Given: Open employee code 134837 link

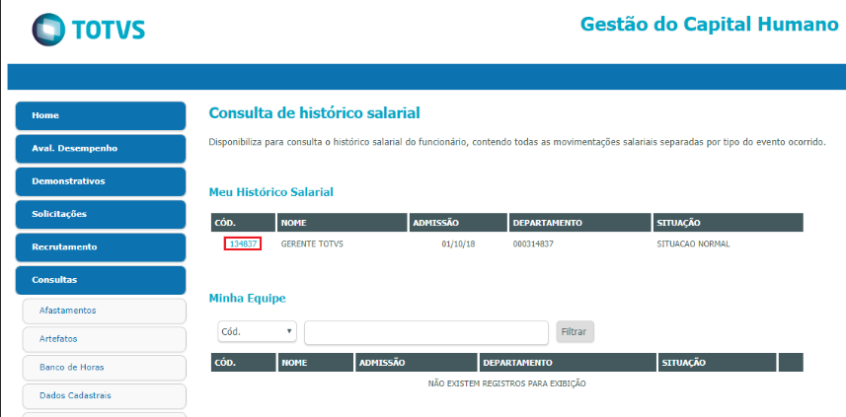Looking at the screenshot, I should pyautogui.click(x=243, y=244).
